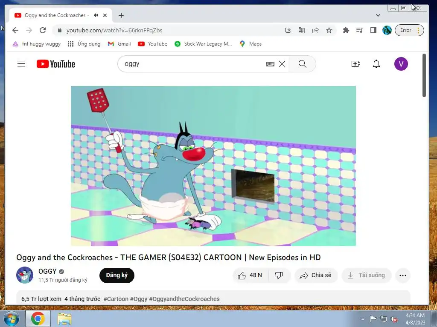This screenshot has width=437, height=327.
Task: Open the Windows Start button
Action: pos(12,318)
